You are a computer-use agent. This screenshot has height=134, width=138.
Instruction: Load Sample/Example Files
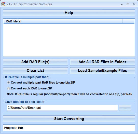tap(103, 71)
